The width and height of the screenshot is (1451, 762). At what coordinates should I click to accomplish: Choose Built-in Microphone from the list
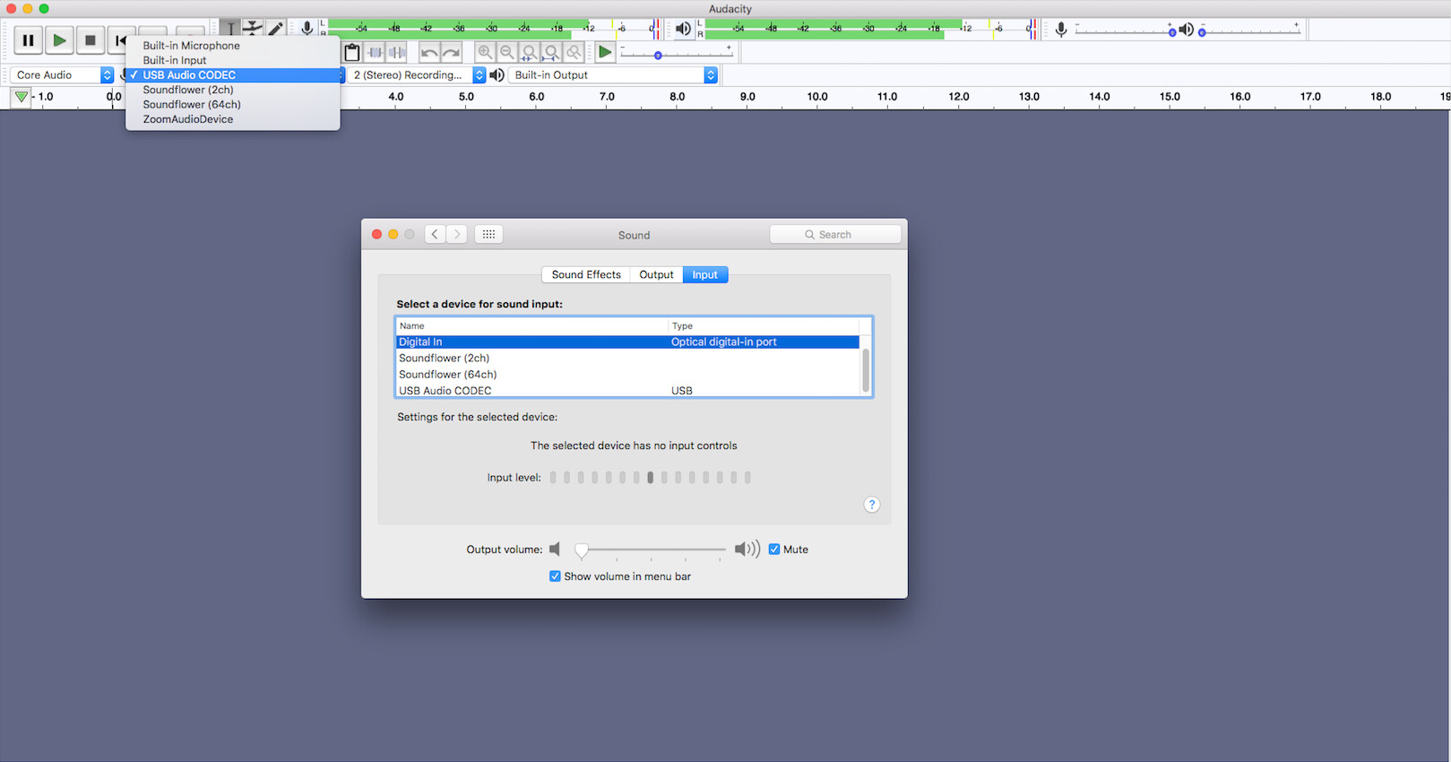point(233,46)
